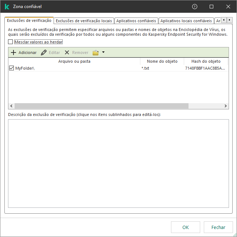Viewport: 237px width, 237px height.
Task: Select the MyFolder\ row text
Action: point(25,68)
